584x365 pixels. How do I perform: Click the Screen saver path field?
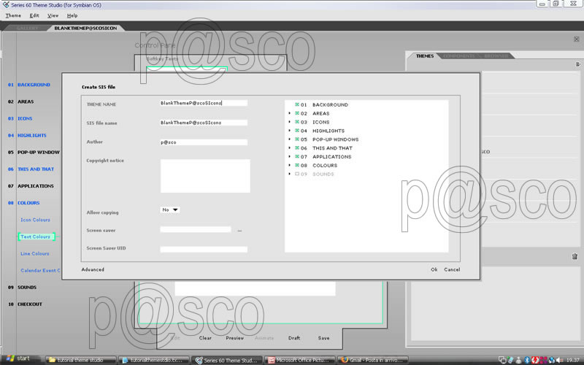(196, 230)
